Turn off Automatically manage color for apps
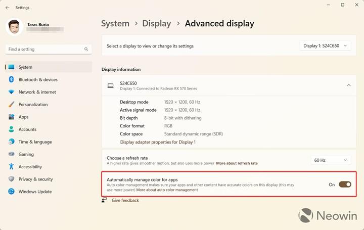Viewport: 364px width, 230px height. (x=345, y=185)
